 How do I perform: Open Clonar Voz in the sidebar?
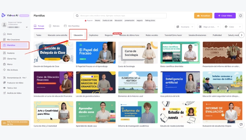point(12,58)
